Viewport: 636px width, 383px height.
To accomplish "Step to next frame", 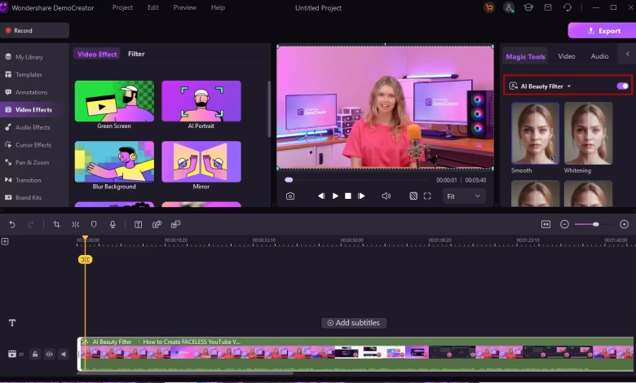I will 361,196.
